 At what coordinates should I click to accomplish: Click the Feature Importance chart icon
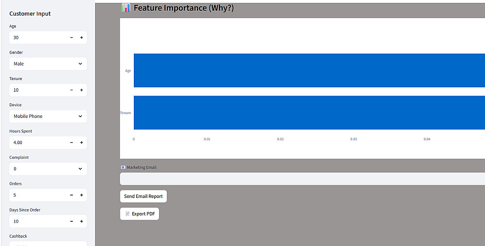point(126,8)
